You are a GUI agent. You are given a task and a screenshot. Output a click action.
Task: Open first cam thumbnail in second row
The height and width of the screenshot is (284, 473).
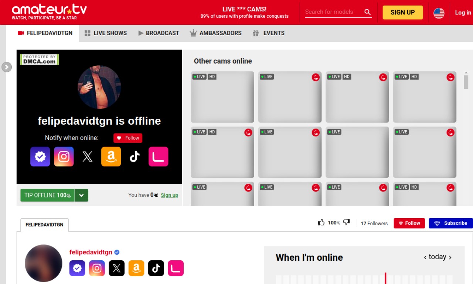tap(222, 152)
